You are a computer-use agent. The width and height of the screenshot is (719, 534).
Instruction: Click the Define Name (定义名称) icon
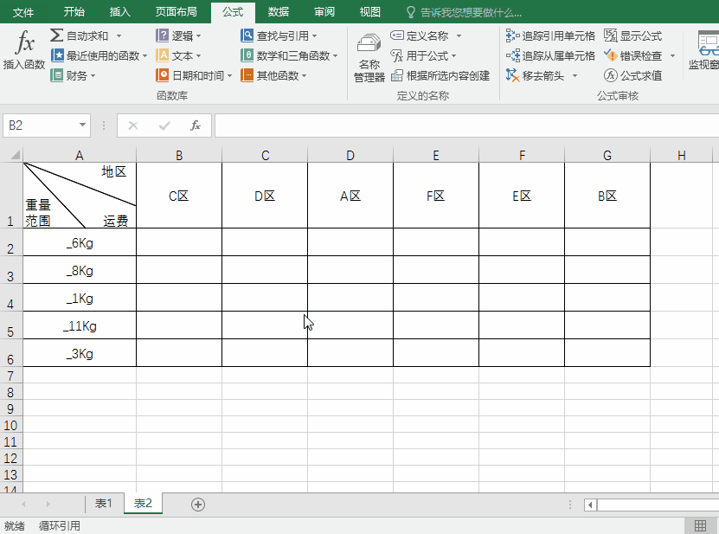click(396, 35)
